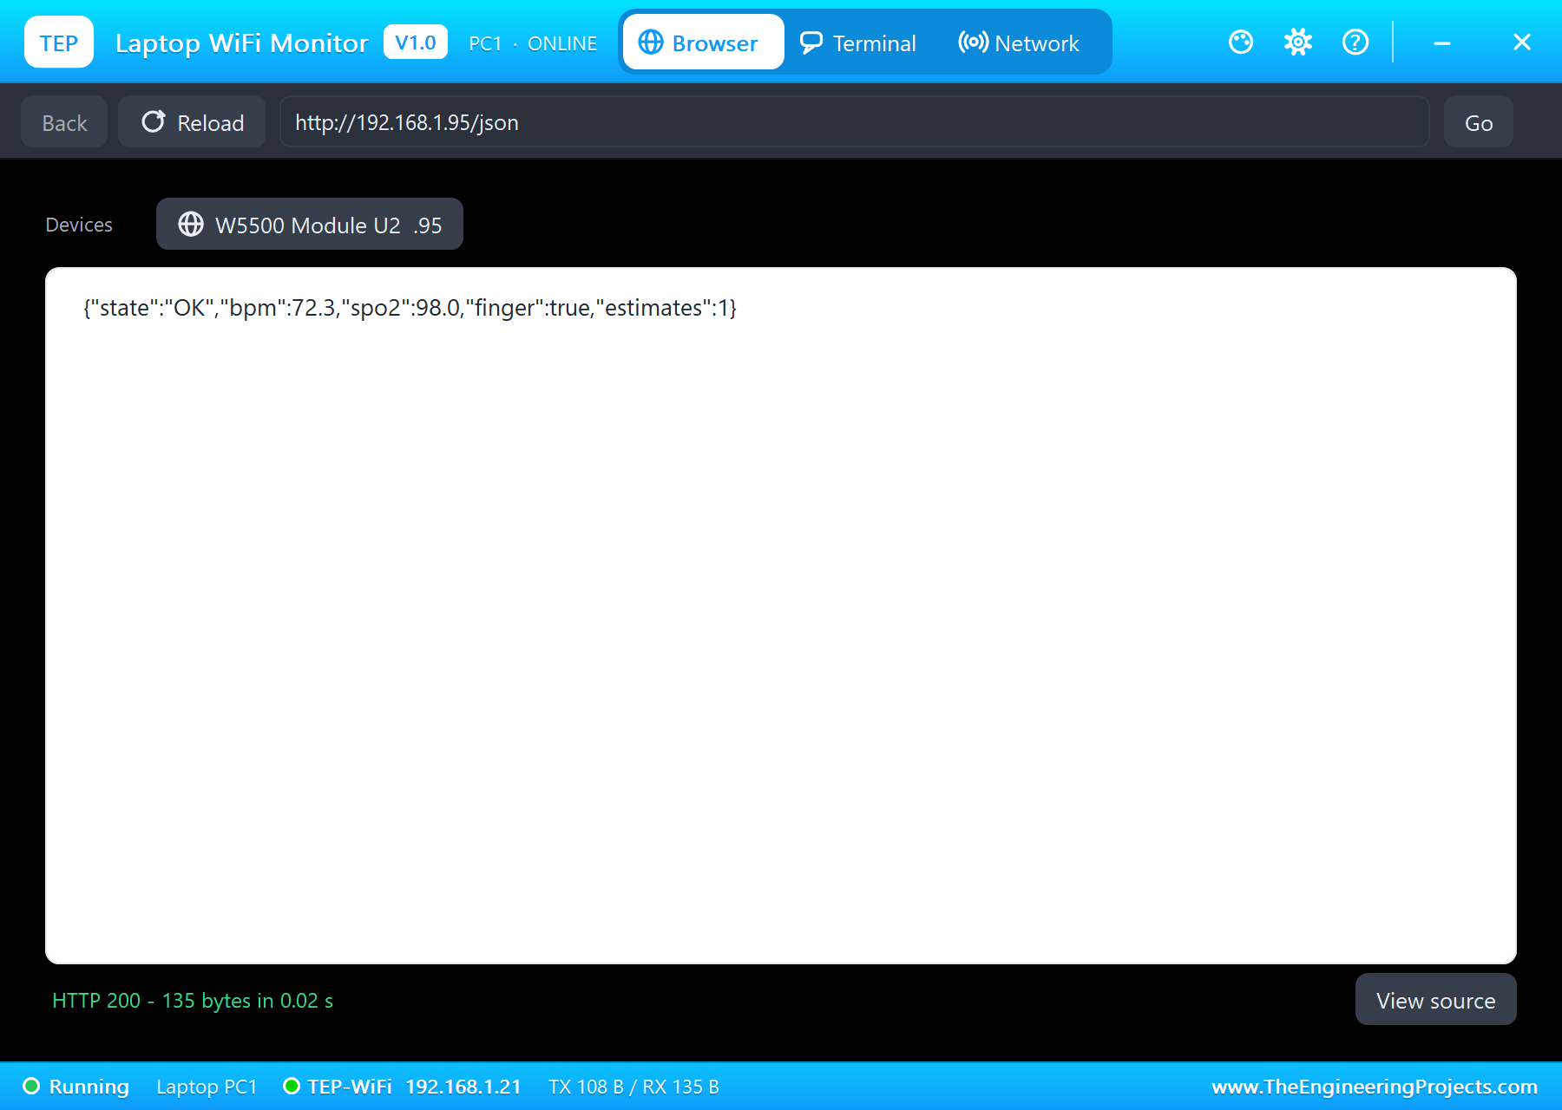Click Laptop PC1 in status bar

pyautogui.click(x=207, y=1087)
